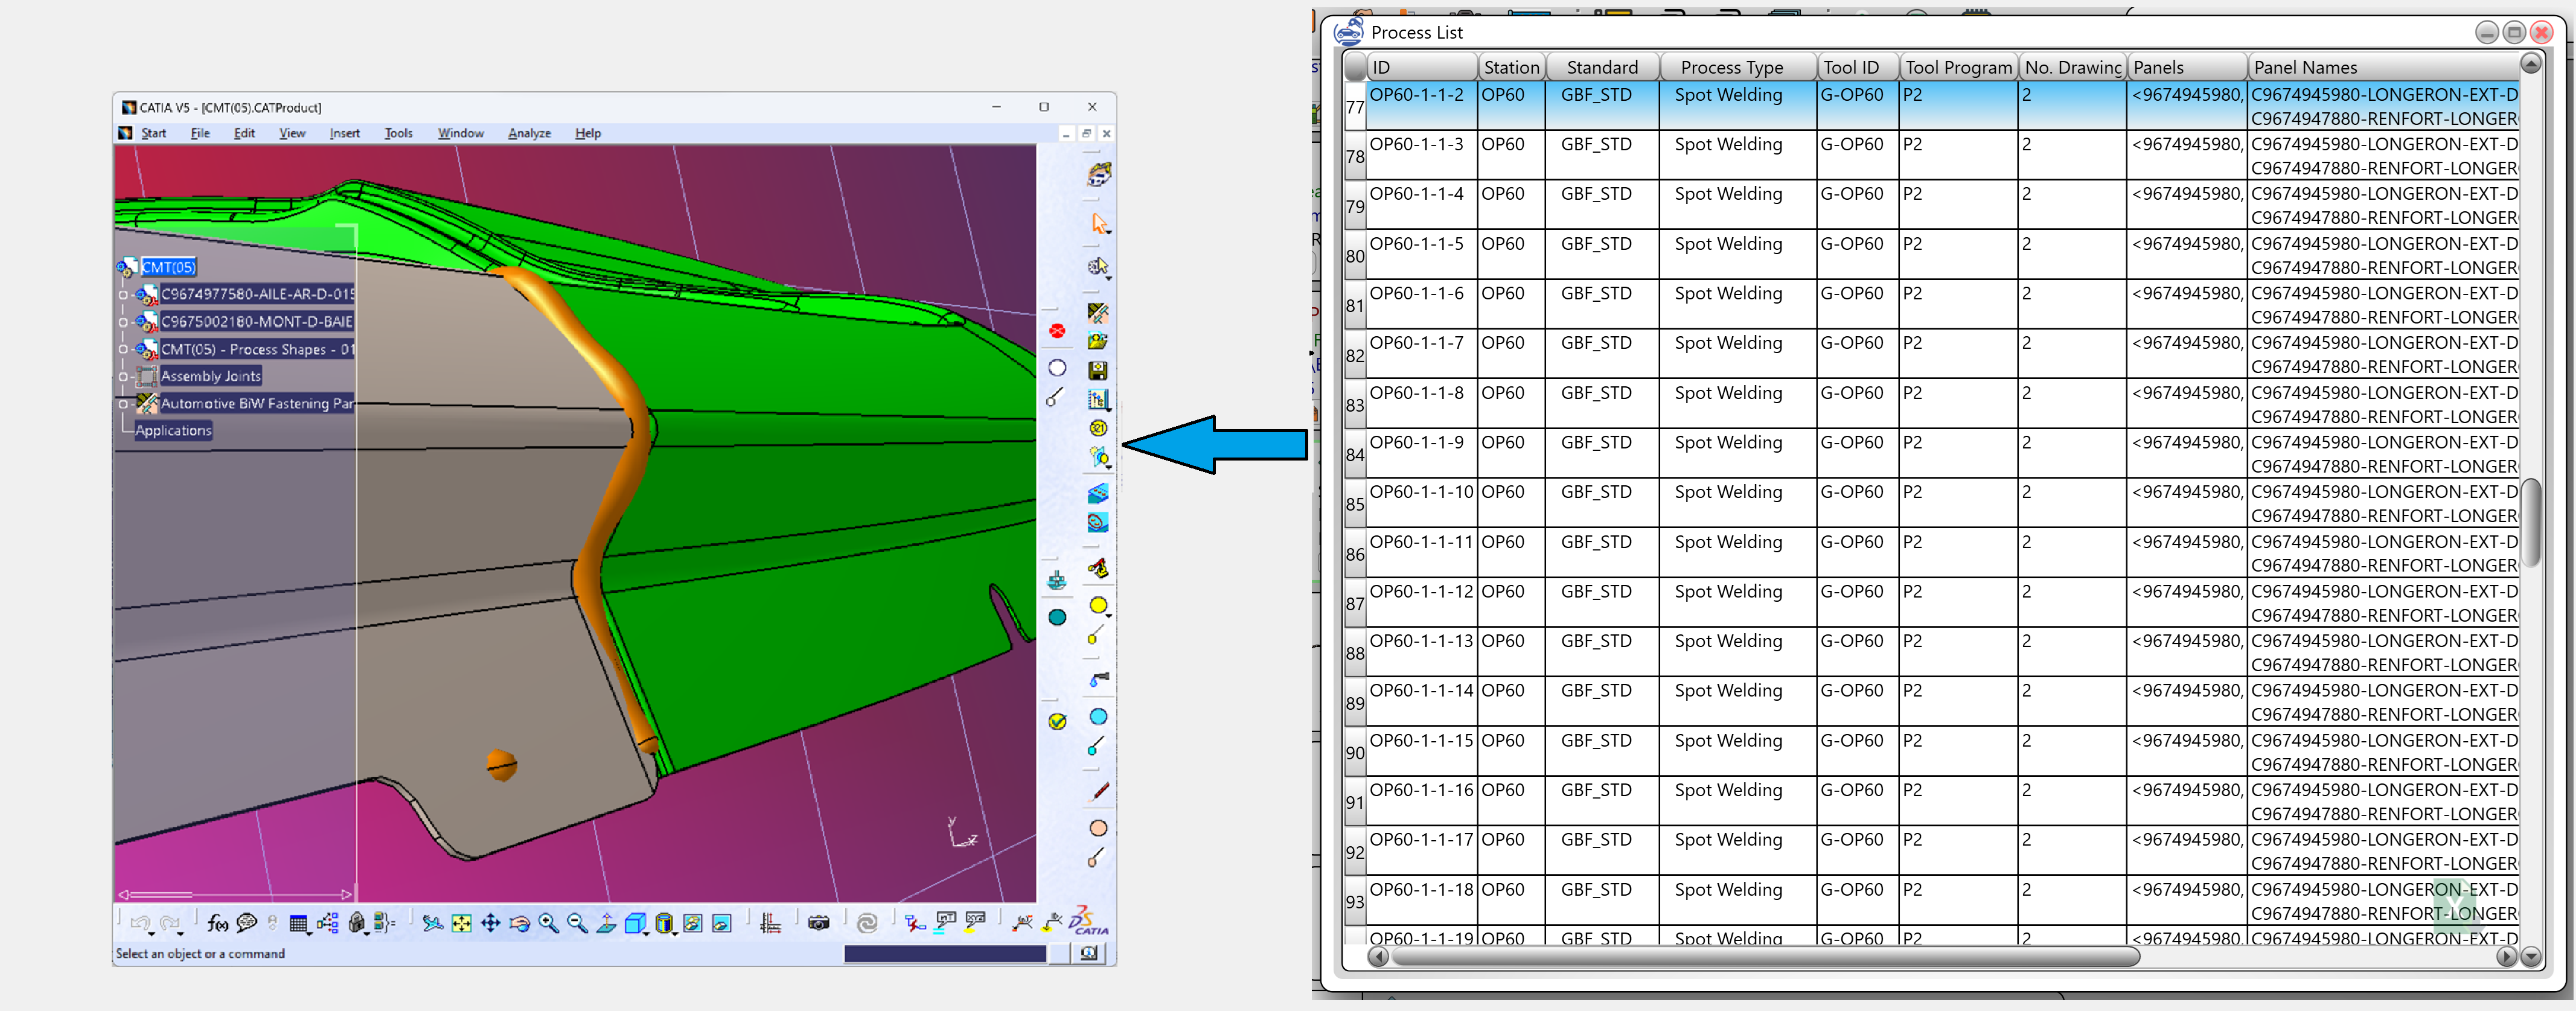Expand the Assembly Joints tree node
Image resolution: width=2576 pixels, height=1011 pixels.
[124, 377]
